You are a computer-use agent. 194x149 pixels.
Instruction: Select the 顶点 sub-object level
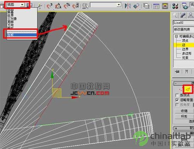point(185,41)
